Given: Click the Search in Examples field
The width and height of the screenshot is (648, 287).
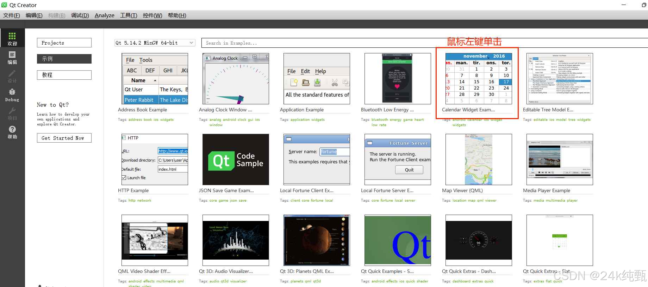Looking at the screenshot, I should [424, 43].
